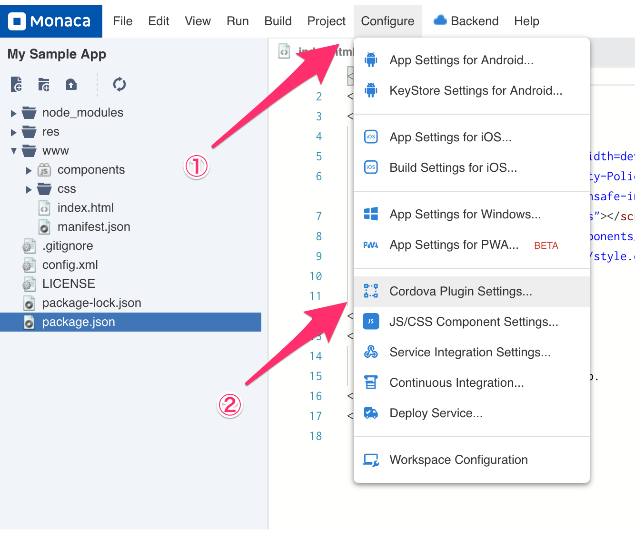Open Cordova Plugin Settings
635x549 pixels.
coord(472,291)
